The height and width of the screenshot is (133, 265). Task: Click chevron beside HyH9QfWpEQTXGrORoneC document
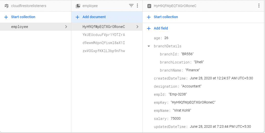[x=137, y=27]
